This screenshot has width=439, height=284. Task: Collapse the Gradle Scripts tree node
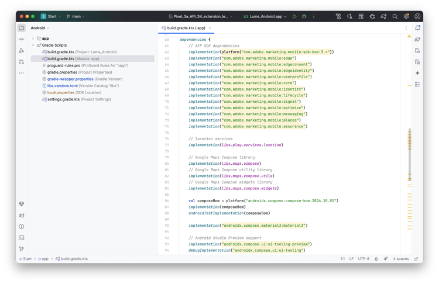coord(33,45)
